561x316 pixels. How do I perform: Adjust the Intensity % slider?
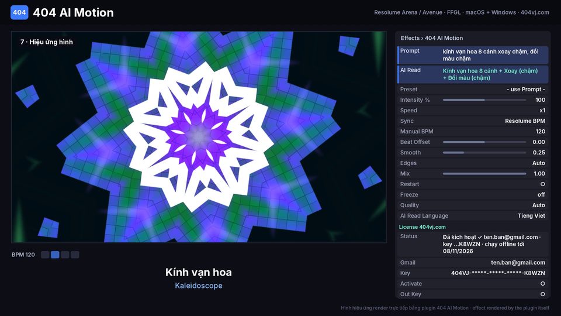point(484,100)
